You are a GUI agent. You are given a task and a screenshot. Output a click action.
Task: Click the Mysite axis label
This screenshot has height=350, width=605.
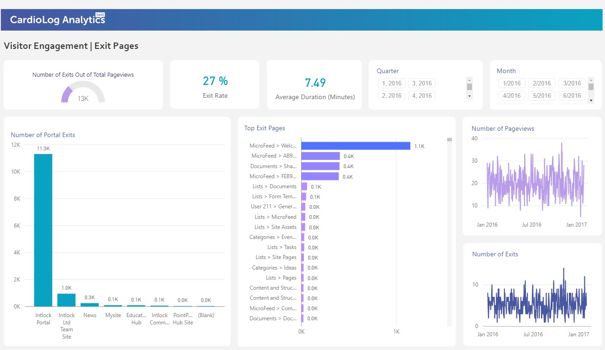[113, 315]
